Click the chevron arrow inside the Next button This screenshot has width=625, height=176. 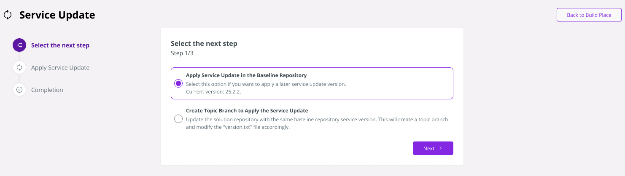pos(440,148)
